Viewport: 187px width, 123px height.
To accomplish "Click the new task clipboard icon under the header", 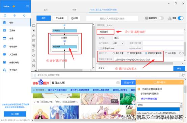I will (x=5, y=16).
